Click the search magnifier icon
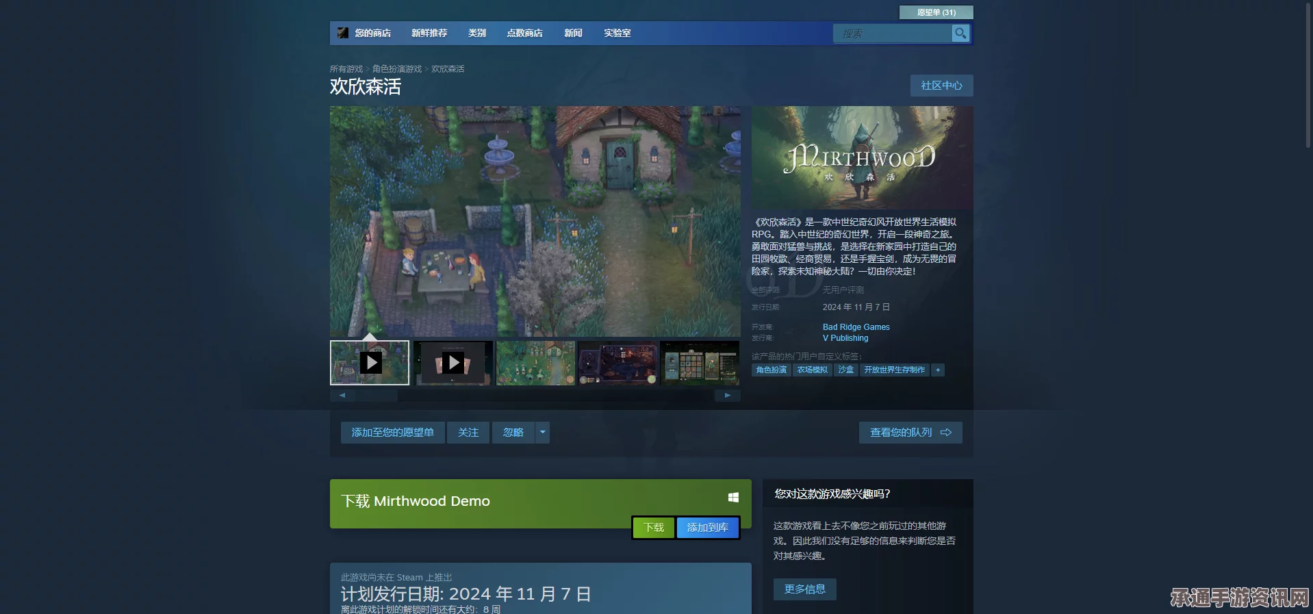This screenshot has height=614, width=1313. click(960, 33)
